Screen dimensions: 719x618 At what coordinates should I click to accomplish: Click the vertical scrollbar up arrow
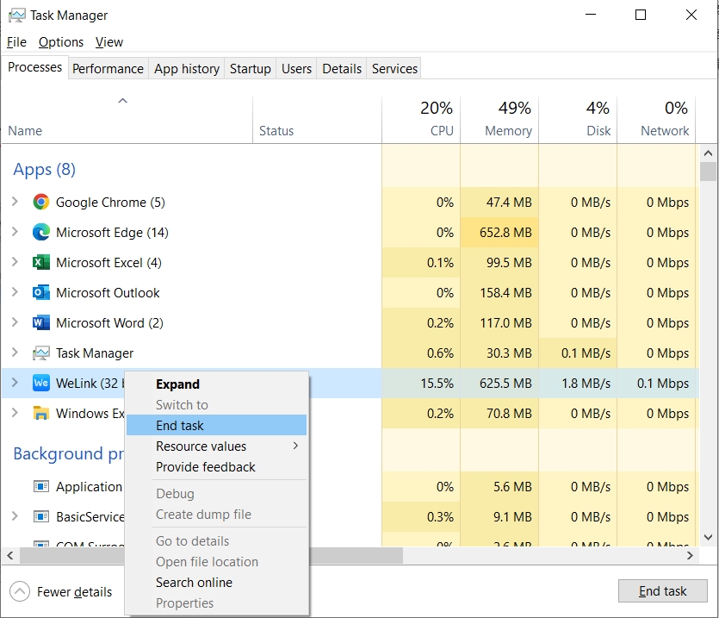point(708,153)
